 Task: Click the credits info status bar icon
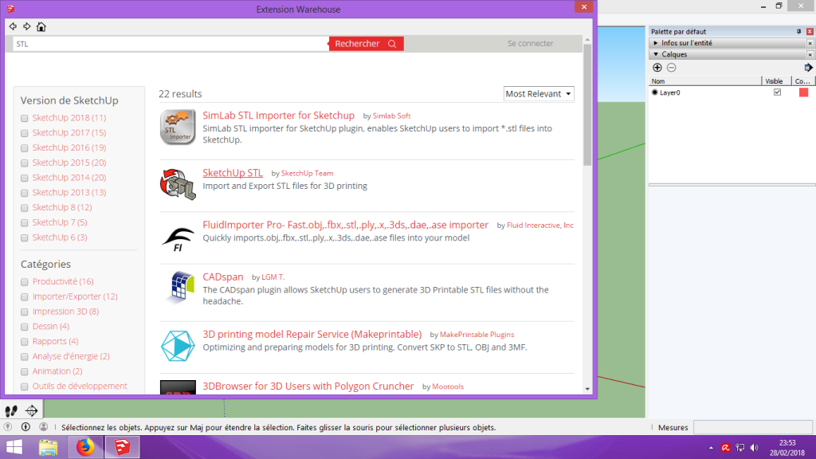click(25, 427)
